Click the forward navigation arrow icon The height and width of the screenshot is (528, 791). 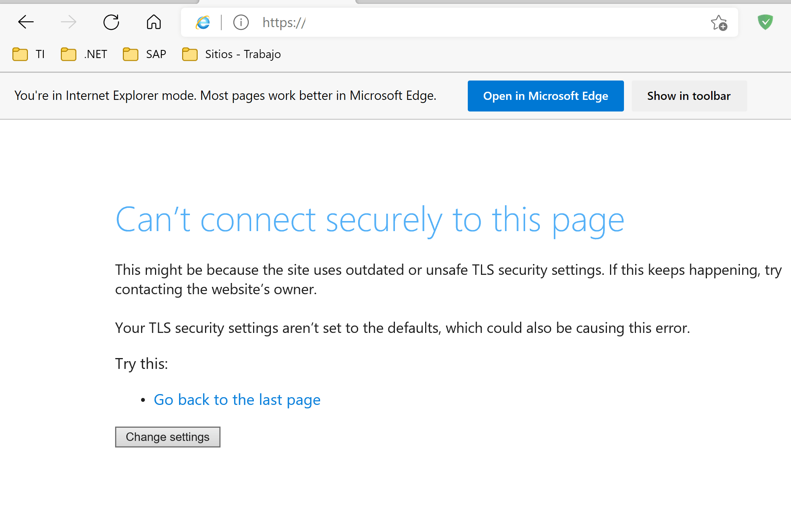point(68,22)
